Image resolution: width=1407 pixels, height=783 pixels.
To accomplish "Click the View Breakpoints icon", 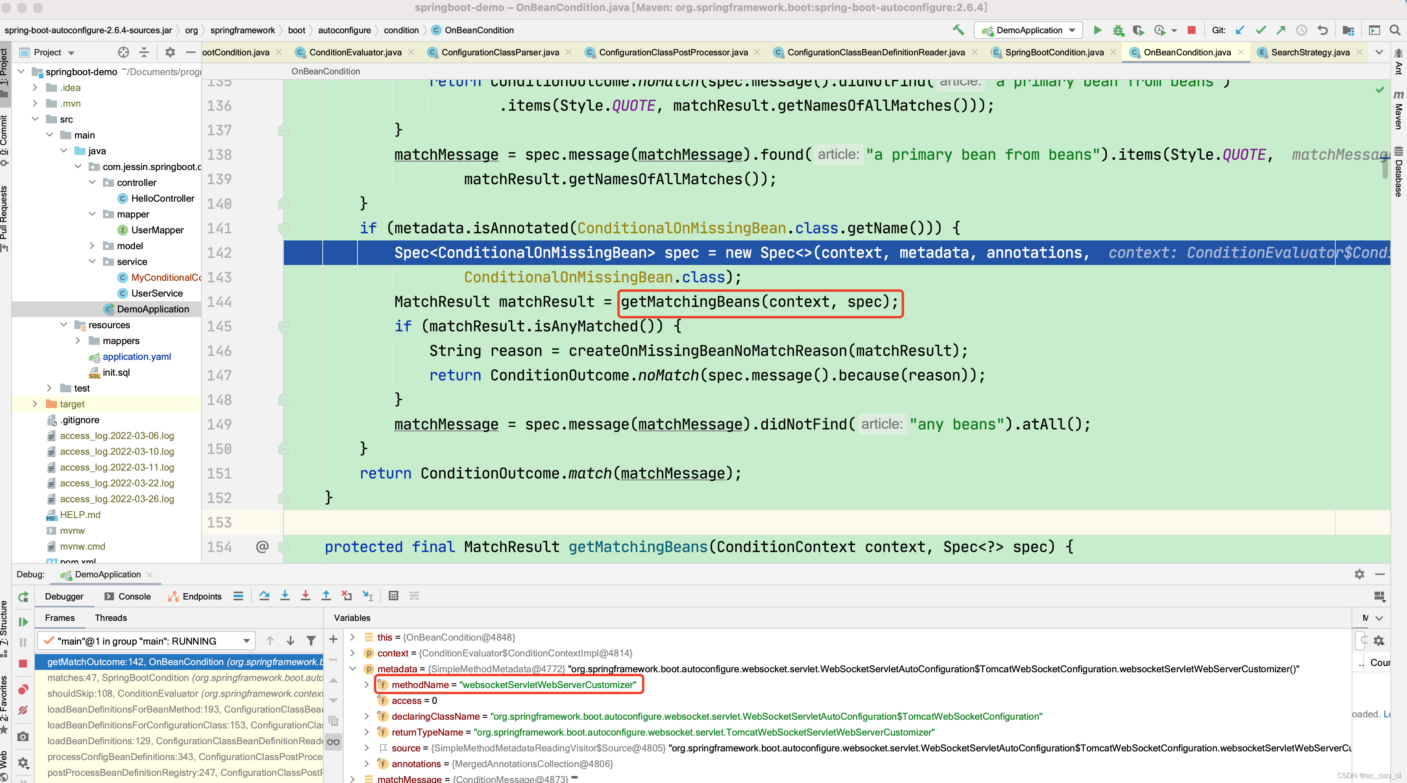I will point(23,690).
